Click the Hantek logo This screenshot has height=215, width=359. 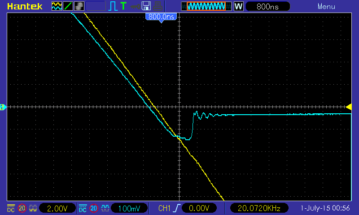click(x=25, y=6)
